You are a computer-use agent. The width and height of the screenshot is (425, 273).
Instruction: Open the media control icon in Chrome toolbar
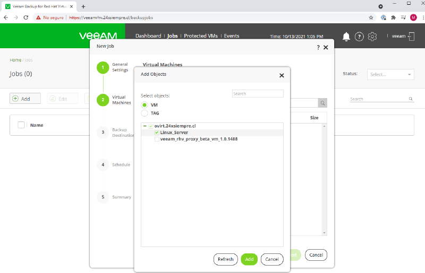tap(403, 17)
